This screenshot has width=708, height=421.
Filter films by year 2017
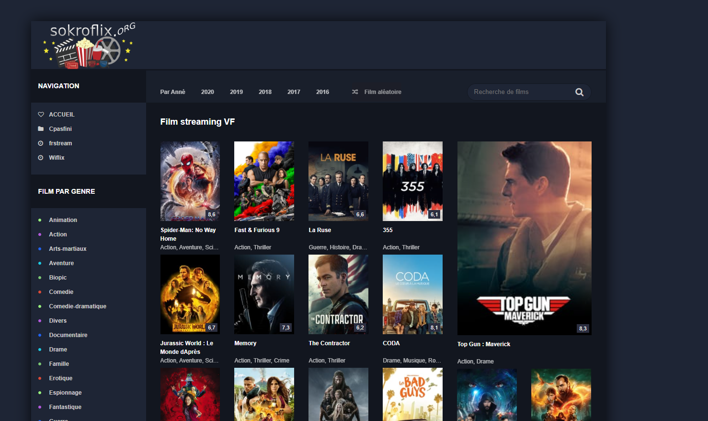click(294, 92)
